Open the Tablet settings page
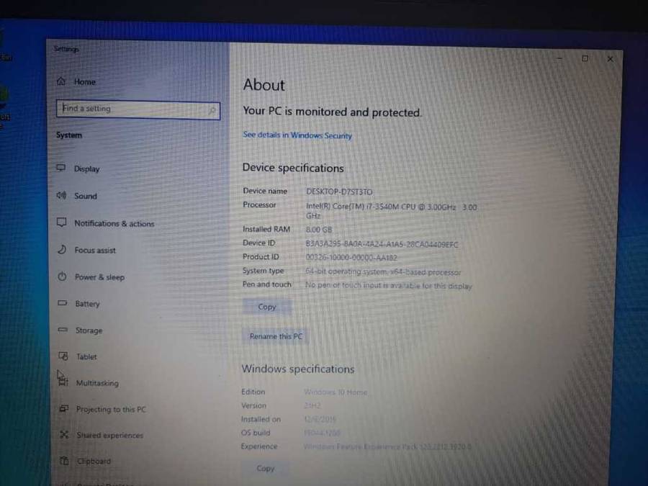This screenshot has width=648, height=486. tap(86, 356)
